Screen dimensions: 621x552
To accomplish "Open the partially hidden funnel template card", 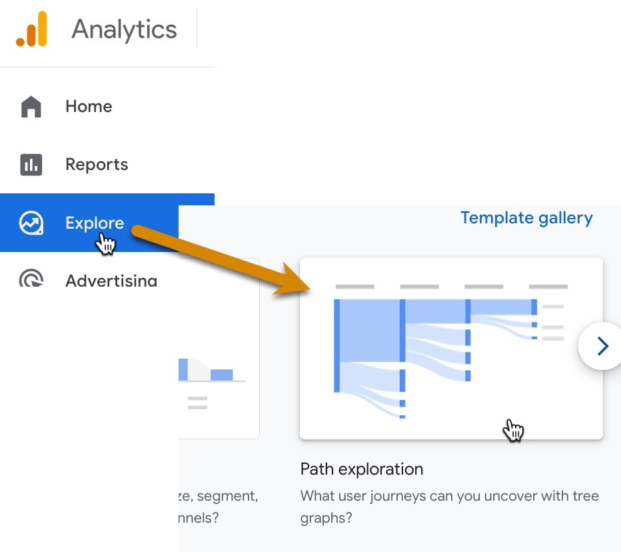I will [x=219, y=349].
